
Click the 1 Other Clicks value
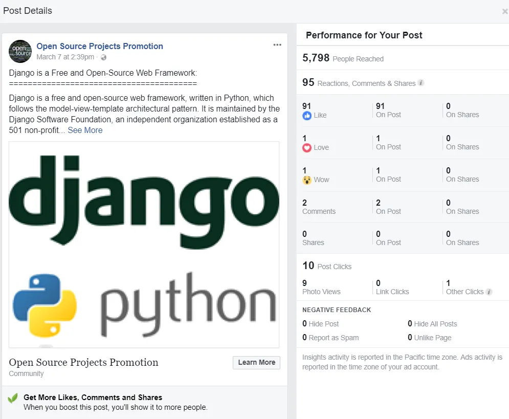(465, 287)
